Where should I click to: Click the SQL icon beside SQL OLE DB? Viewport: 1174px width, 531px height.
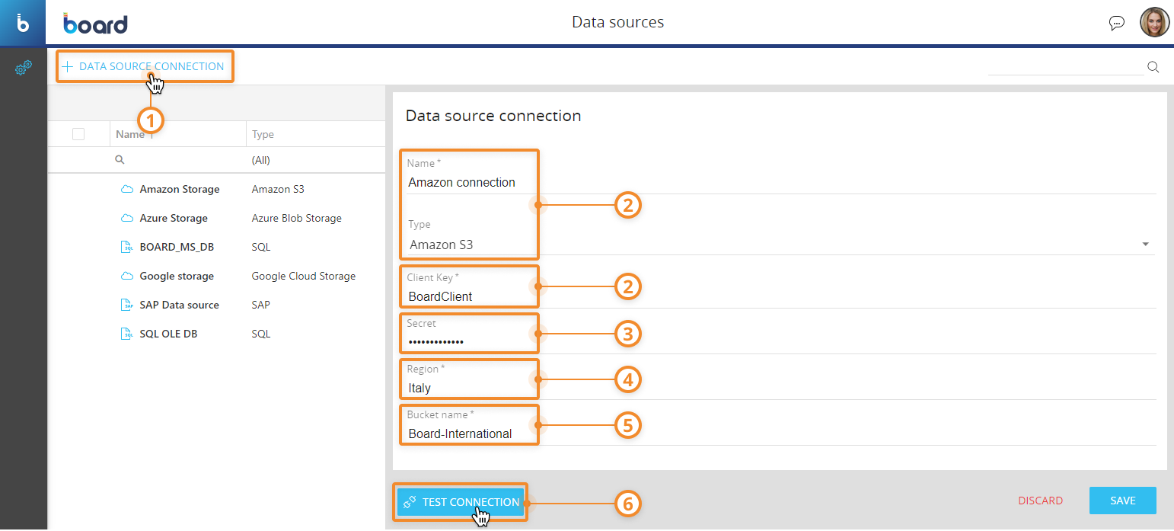pos(127,334)
